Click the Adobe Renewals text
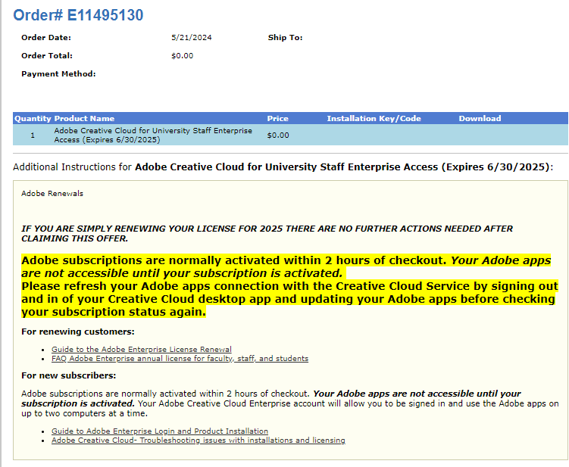The width and height of the screenshot is (569, 467). (52, 193)
